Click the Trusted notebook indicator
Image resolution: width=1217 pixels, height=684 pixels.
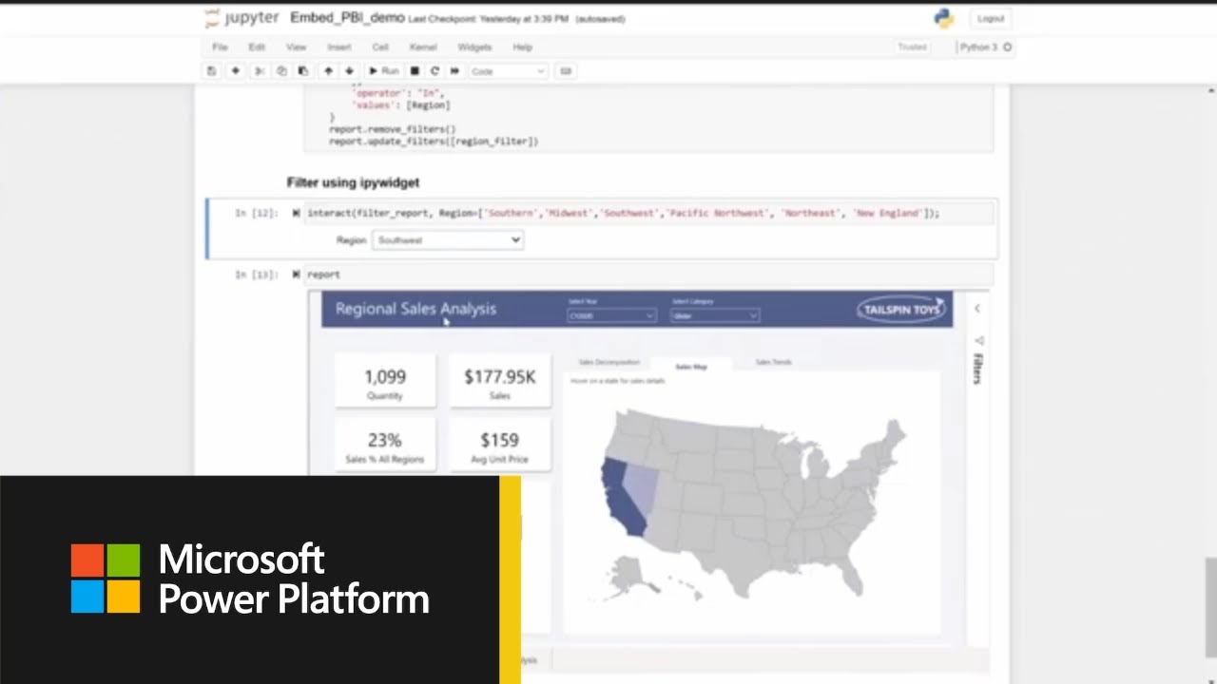pyautogui.click(x=912, y=47)
